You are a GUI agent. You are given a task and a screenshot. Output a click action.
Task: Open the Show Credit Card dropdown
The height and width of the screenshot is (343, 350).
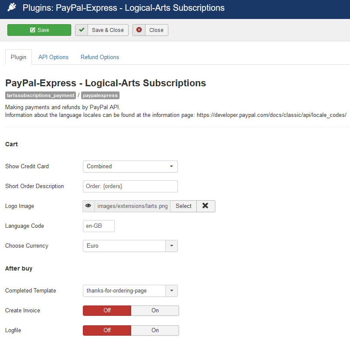[x=130, y=167]
